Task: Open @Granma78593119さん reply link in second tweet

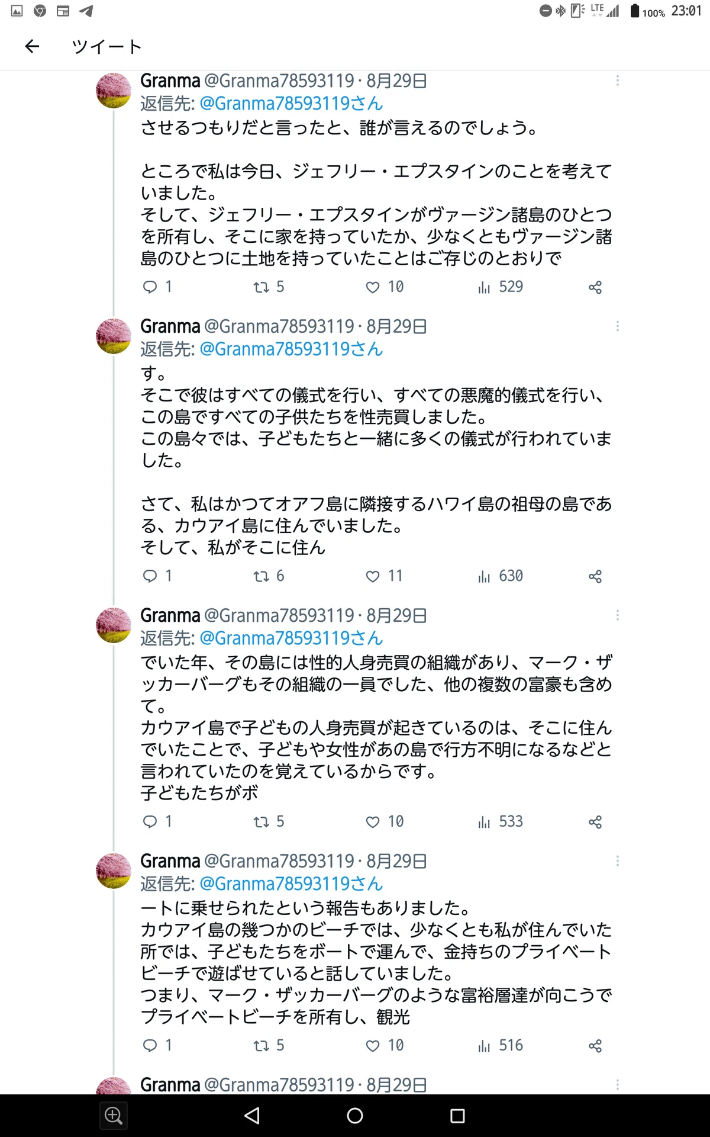Action: (x=291, y=349)
